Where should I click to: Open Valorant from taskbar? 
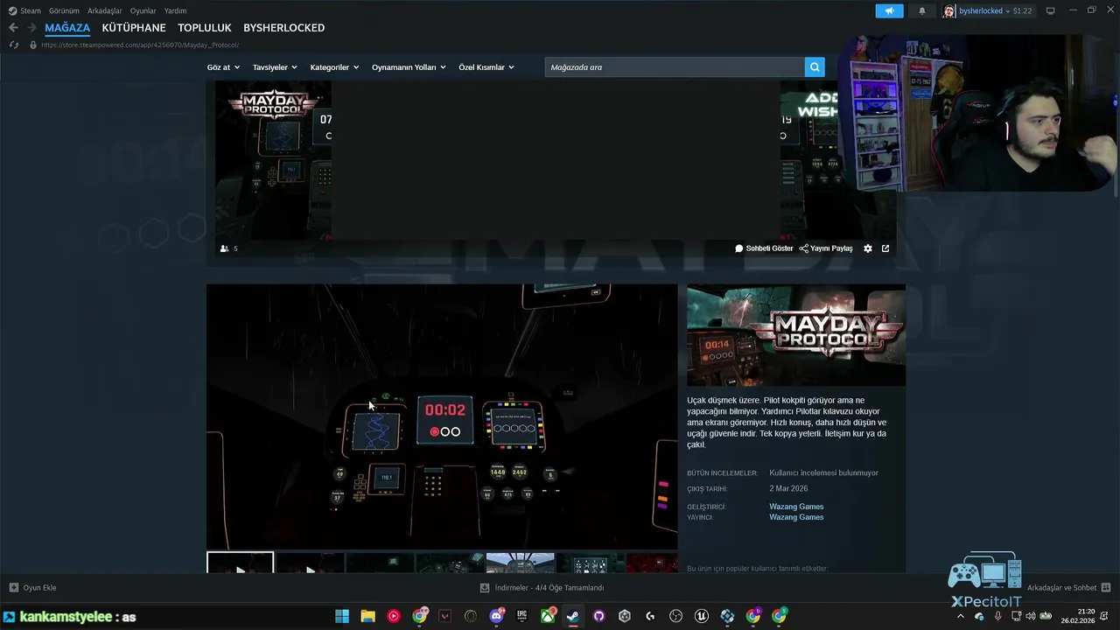pyautogui.click(x=444, y=616)
